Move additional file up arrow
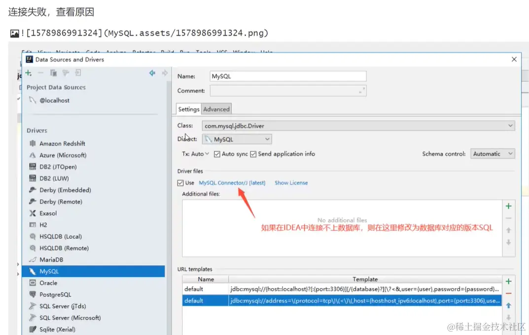The width and height of the screenshot is (529, 335). point(508,230)
